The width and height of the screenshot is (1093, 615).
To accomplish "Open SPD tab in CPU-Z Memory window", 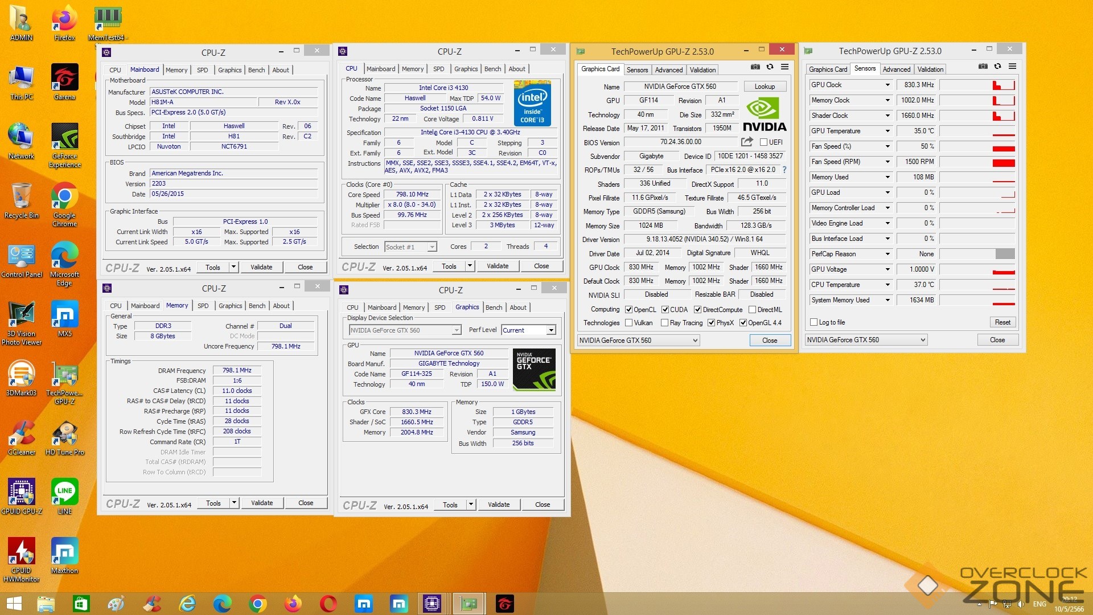I will click(203, 306).
